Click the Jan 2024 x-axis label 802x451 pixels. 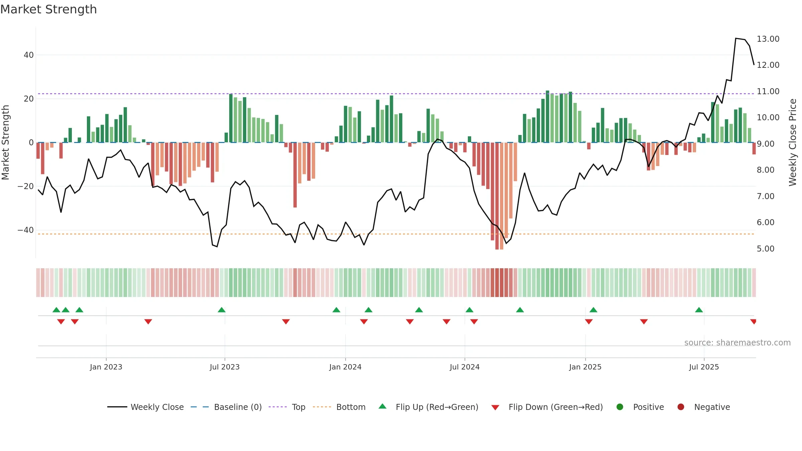pos(345,367)
